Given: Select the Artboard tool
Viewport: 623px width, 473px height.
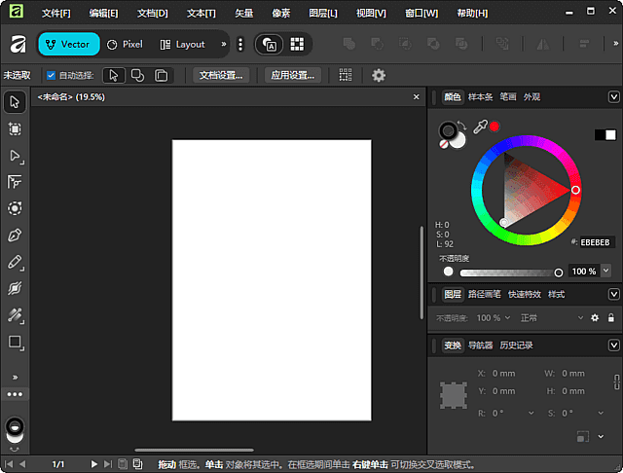Looking at the screenshot, I should pyautogui.click(x=15, y=128).
